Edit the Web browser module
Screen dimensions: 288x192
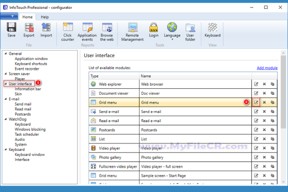(x=256, y=84)
